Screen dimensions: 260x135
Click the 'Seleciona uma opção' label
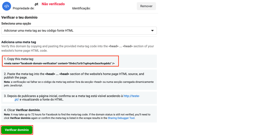pos(16,23)
